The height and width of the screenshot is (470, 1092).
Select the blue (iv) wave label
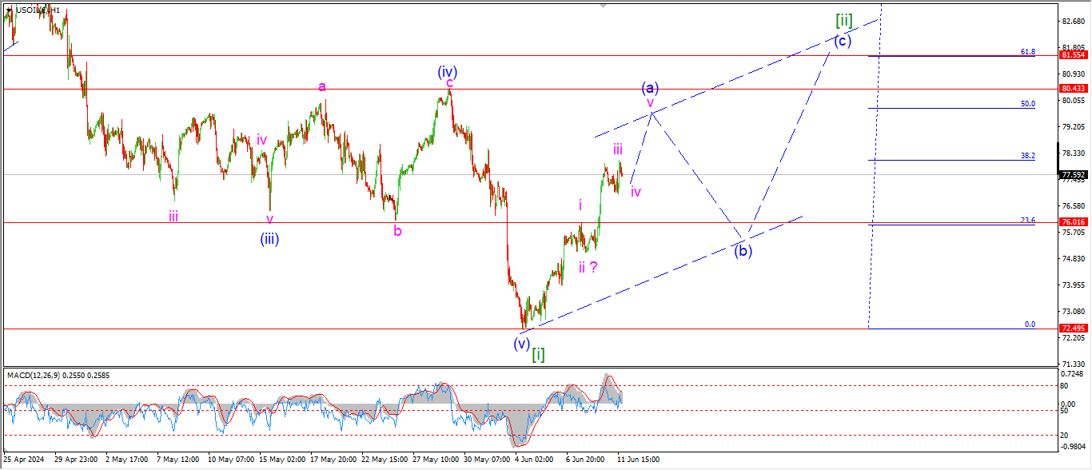click(x=447, y=72)
